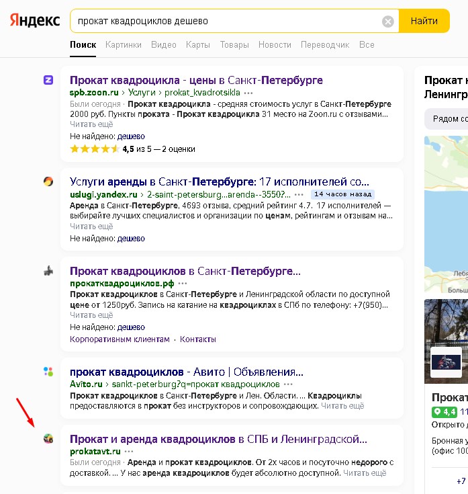The image size is (468, 494).
Task: Open the Новости tab
Action: pyautogui.click(x=275, y=45)
